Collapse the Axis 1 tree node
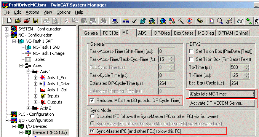 pos(28,72)
